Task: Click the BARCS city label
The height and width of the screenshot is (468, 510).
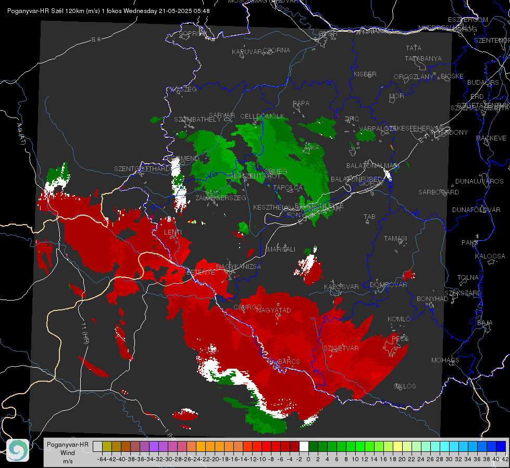Action: (289, 361)
